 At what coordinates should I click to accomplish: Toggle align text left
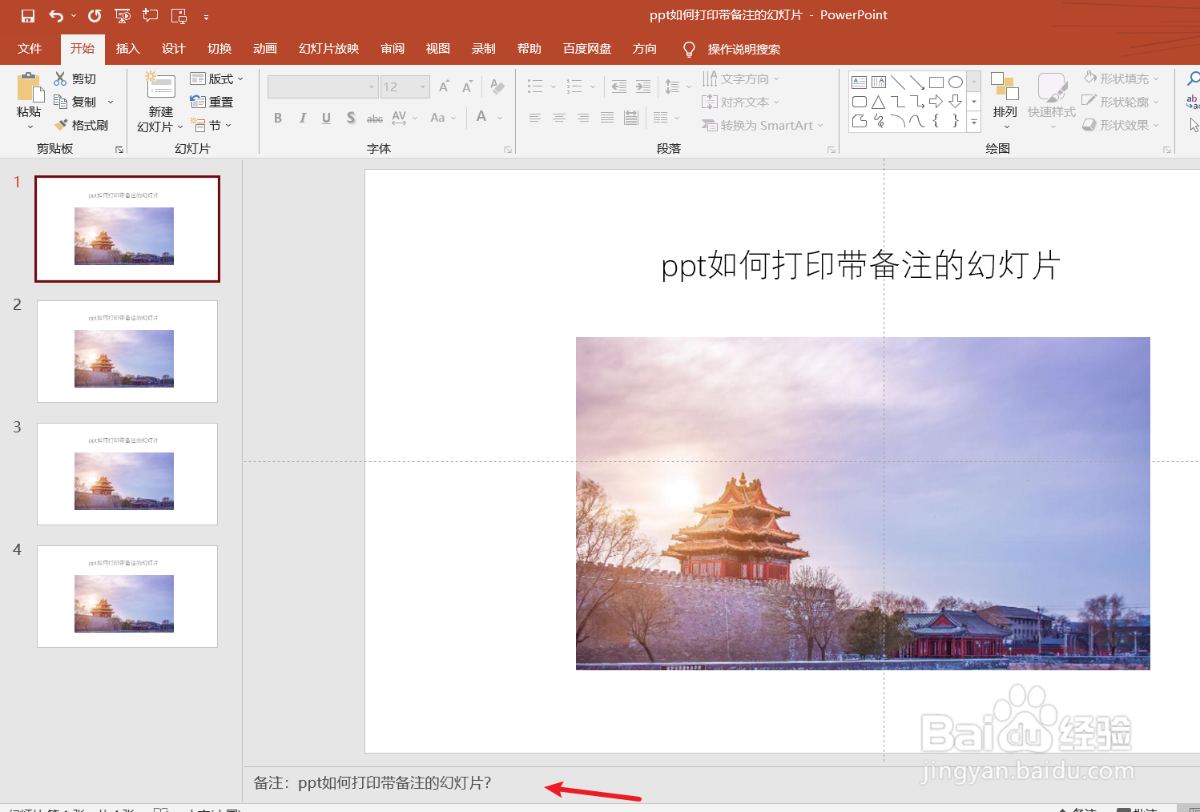click(535, 118)
